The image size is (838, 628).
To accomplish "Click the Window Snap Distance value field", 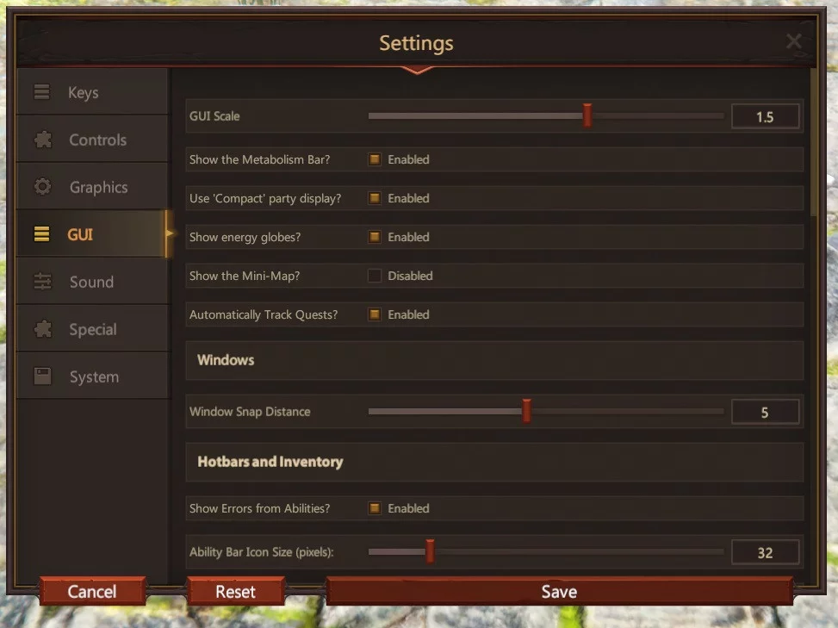I will pos(765,413).
